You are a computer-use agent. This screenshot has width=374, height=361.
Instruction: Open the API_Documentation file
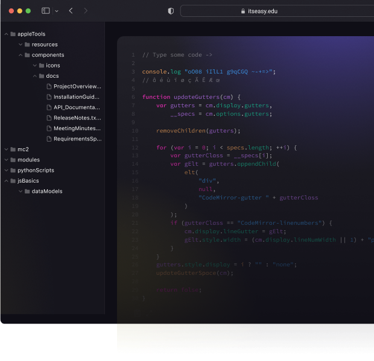[x=77, y=107]
